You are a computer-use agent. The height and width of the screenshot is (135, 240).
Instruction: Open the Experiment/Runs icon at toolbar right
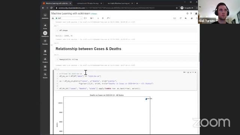coord(181,18)
